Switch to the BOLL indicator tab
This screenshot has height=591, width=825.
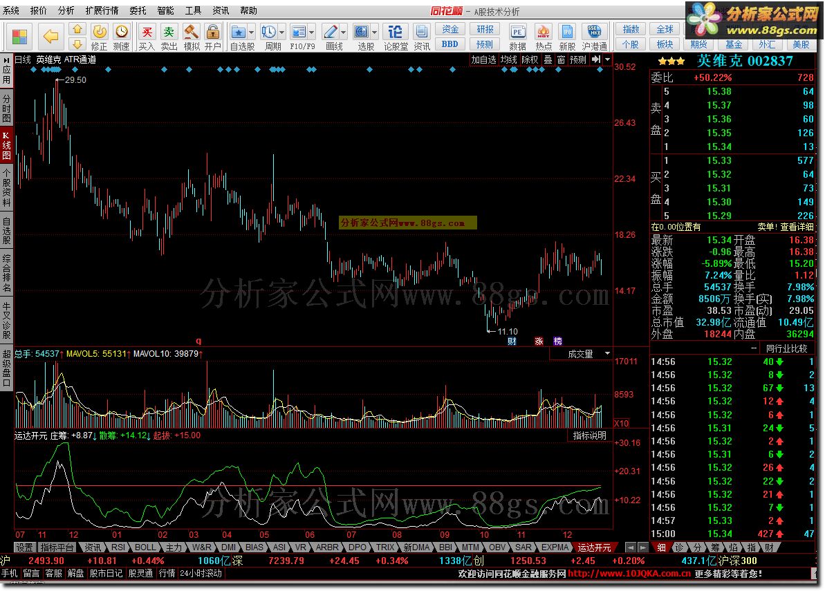(145, 547)
